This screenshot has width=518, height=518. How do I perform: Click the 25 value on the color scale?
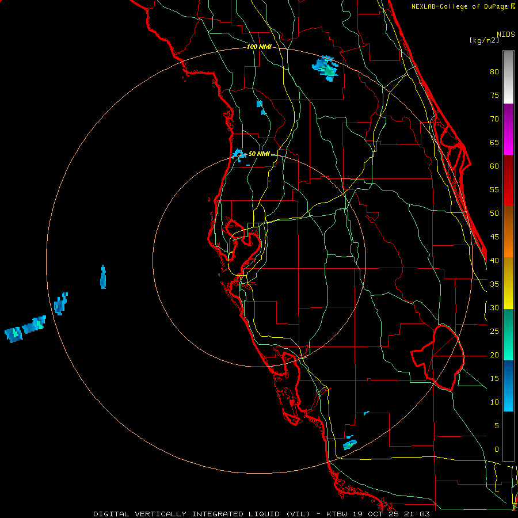(x=494, y=331)
